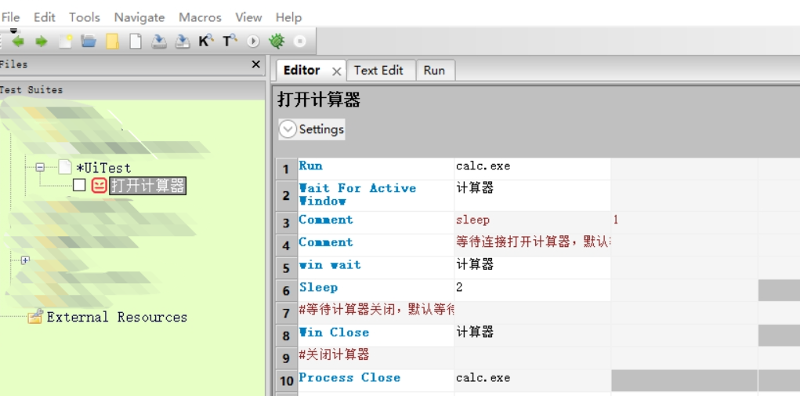Screen dimensions: 800x396
Task: Click the greyed stop tests icon
Action: (300, 42)
